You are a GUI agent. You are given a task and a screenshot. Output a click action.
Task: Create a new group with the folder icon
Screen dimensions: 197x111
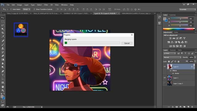pos(184,107)
